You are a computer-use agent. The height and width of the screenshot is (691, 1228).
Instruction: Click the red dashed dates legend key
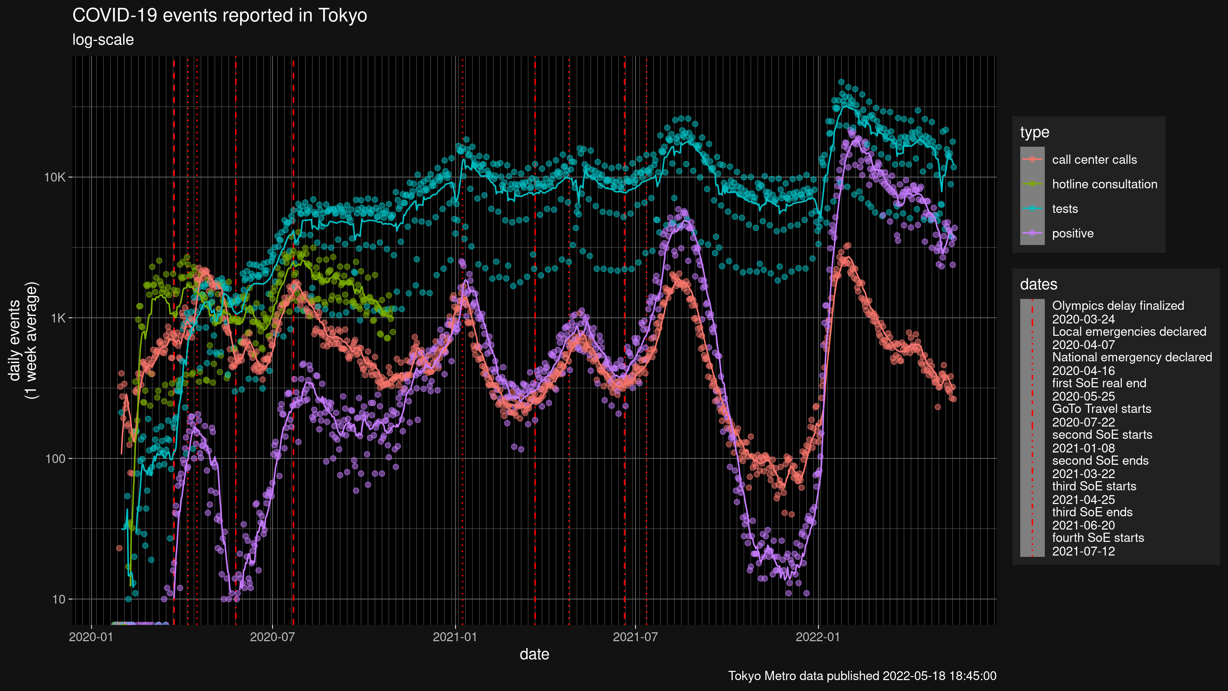click(1032, 428)
